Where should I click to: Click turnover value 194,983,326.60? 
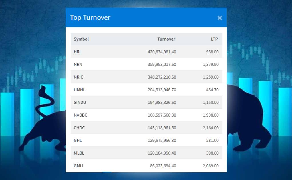tap(162, 102)
